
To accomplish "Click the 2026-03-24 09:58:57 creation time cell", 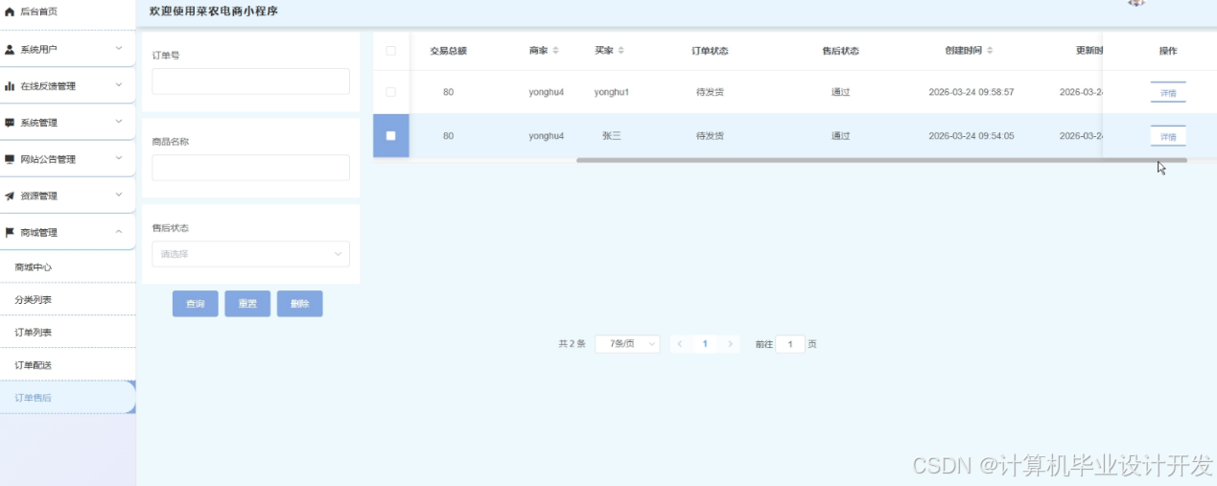I will click(971, 92).
